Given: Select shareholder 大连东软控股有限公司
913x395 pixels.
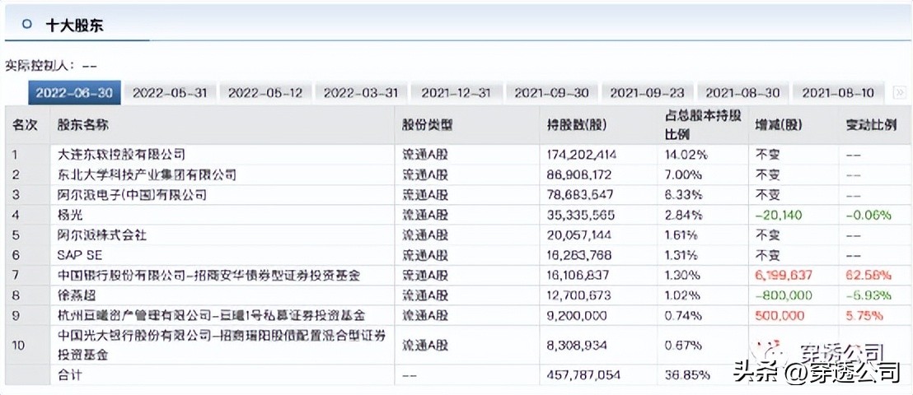Looking at the screenshot, I should click(x=121, y=155).
